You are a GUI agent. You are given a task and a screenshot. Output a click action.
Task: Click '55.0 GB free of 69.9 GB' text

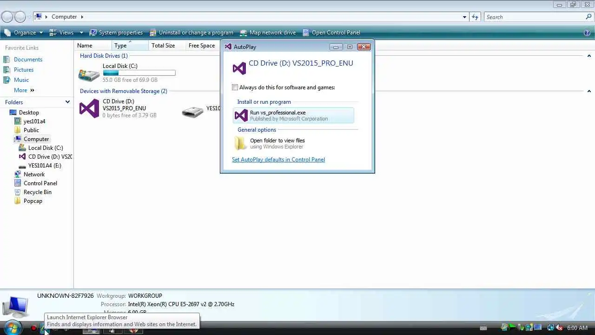[x=130, y=80]
